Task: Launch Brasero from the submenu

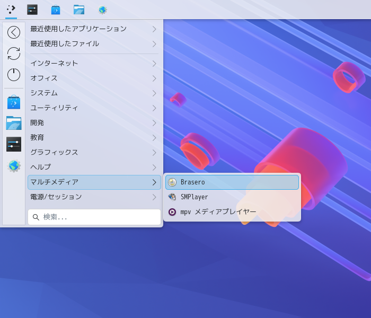Action: click(x=232, y=182)
